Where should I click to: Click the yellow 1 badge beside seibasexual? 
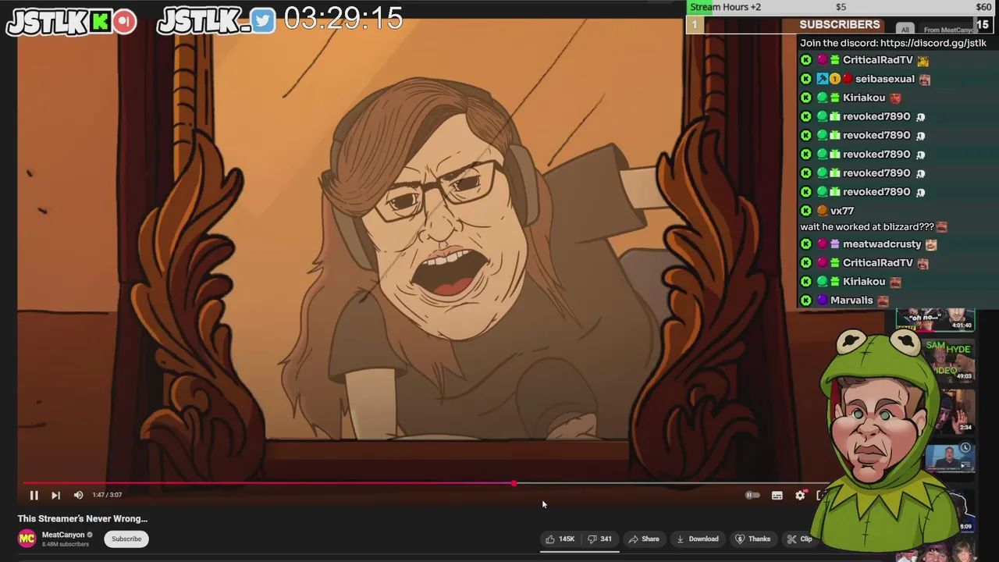(x=834, y=79)
